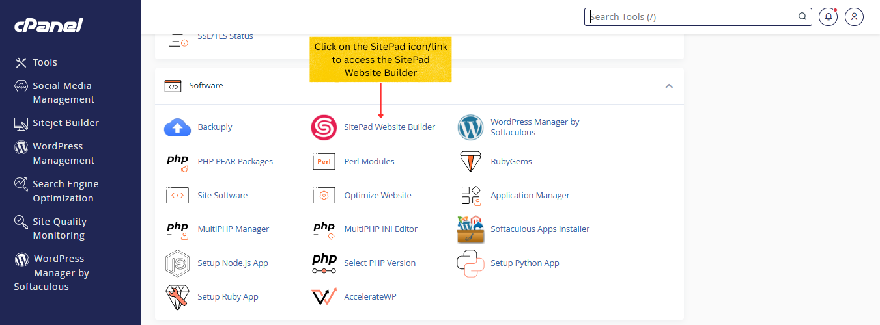Open the Select PHP Version link
The image size is (880, 325).
coord(379,263)
